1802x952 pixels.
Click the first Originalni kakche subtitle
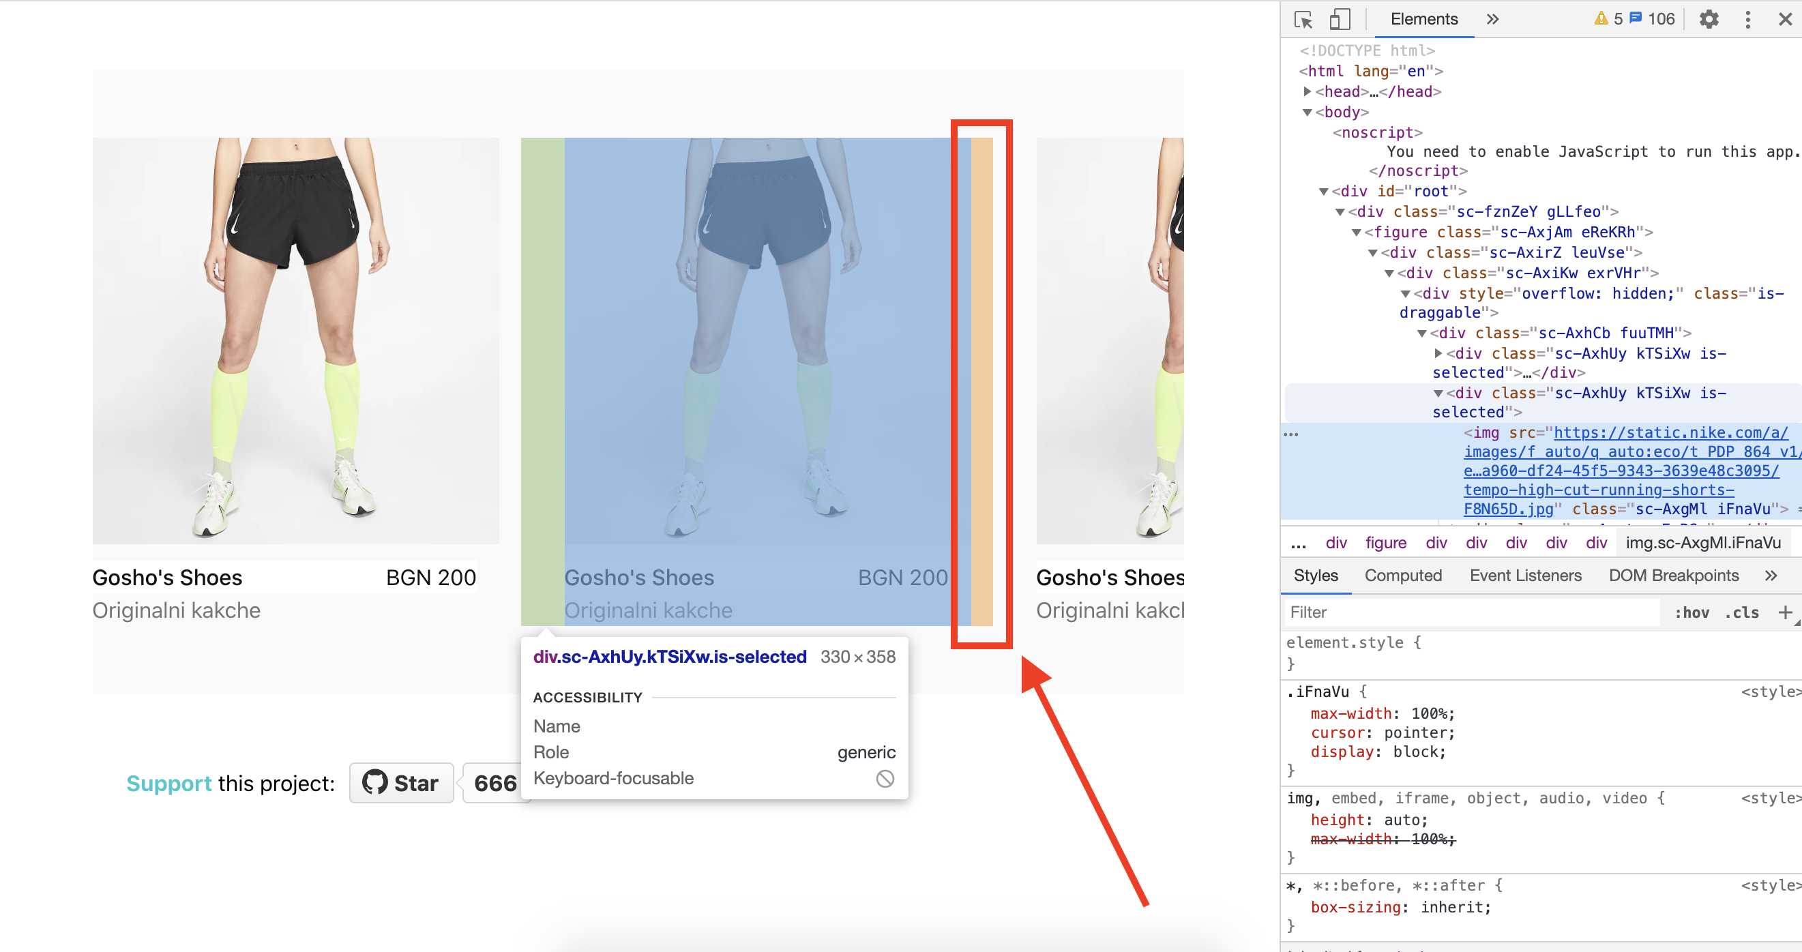pos(176,610)
